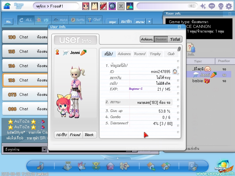Viewport: 235px width, 176px height.
Task: Select player Janni in Room info list
Action: point(209,75)
